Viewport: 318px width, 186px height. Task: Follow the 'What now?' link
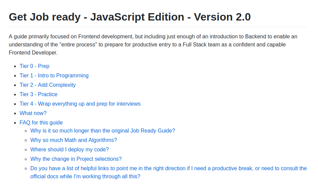(33, 113)
